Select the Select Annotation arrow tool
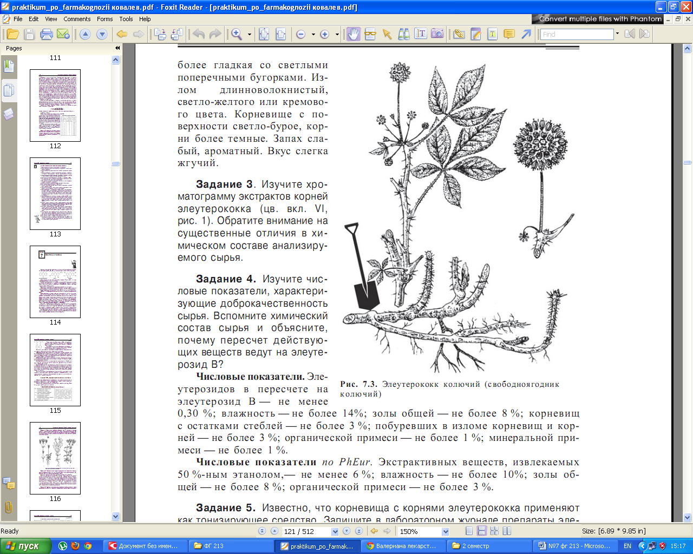693x554 pixels. tap(387, 34)
